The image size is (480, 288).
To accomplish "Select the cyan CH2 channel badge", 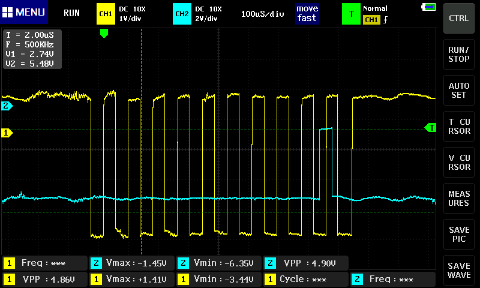I will pyautogui.click(x=181, y=13).
